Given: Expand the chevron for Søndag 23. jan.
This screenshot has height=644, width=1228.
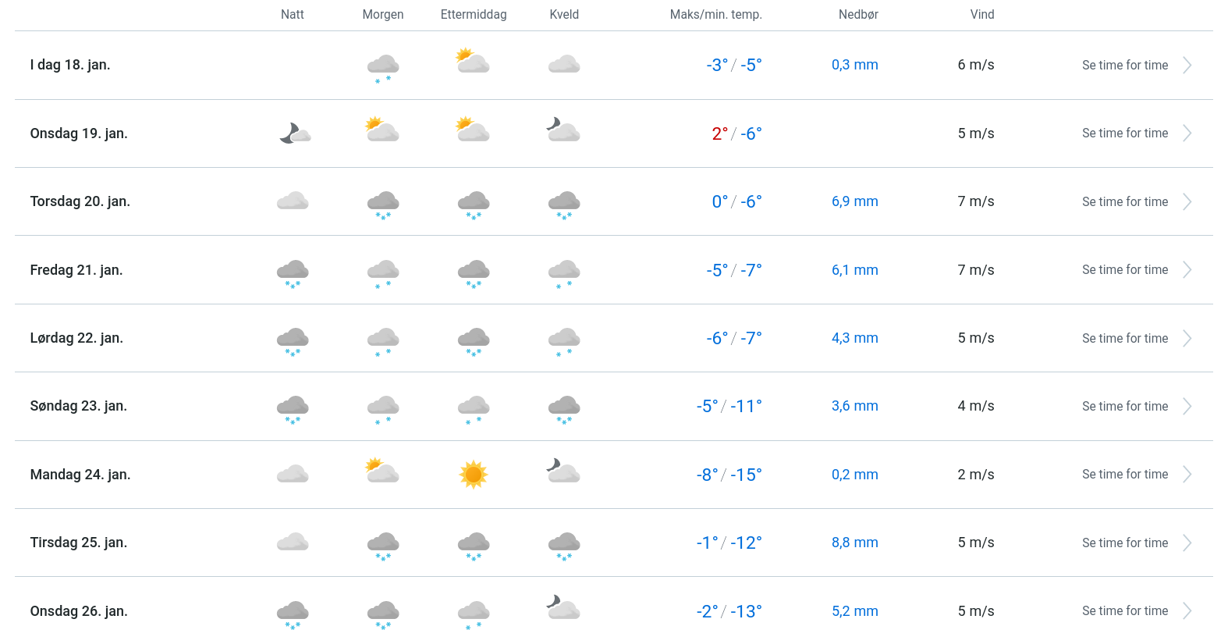Looking at the screenshot, I should 1187,407.
